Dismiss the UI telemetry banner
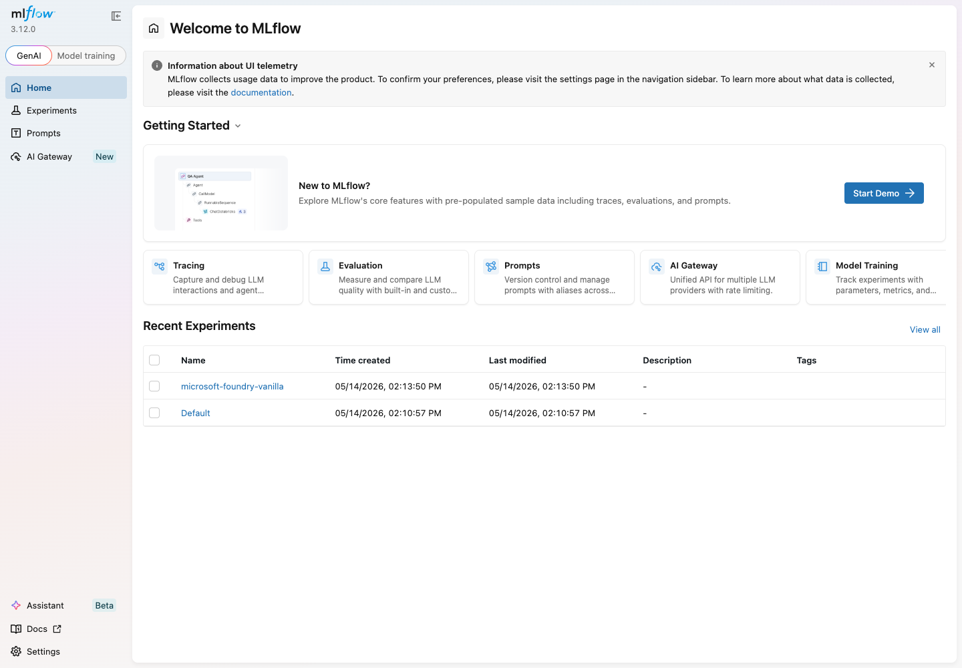Viewport: 962px width, 668px height. (932, 65)
